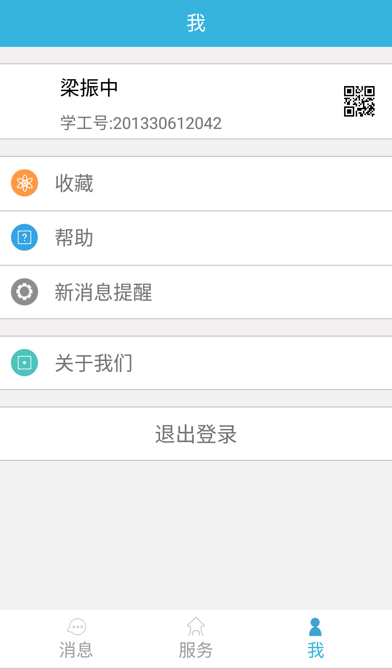
Task: Tap the 我 page title header
Action: click(x=196, y=23)
